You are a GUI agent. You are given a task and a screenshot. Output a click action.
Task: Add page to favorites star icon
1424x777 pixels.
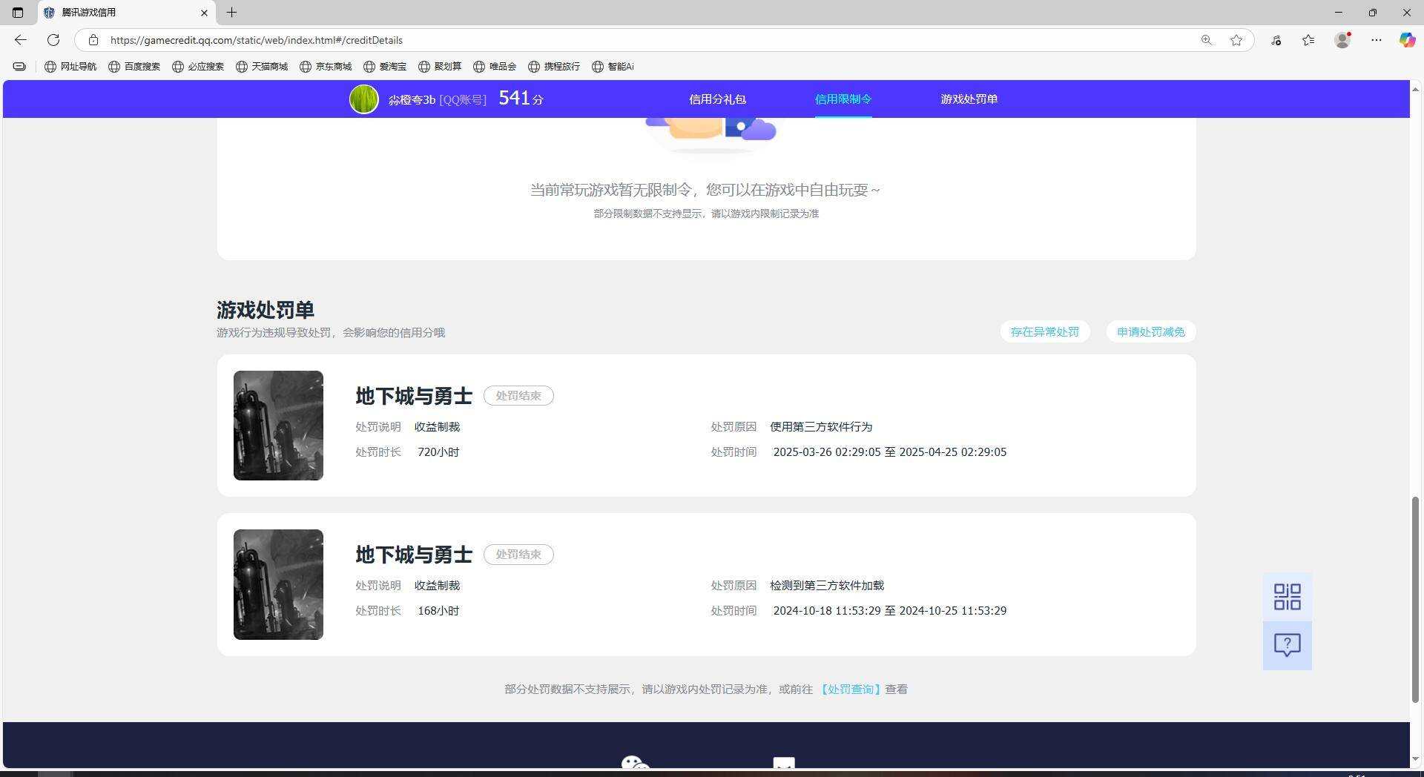click(x=1236, y=40)
